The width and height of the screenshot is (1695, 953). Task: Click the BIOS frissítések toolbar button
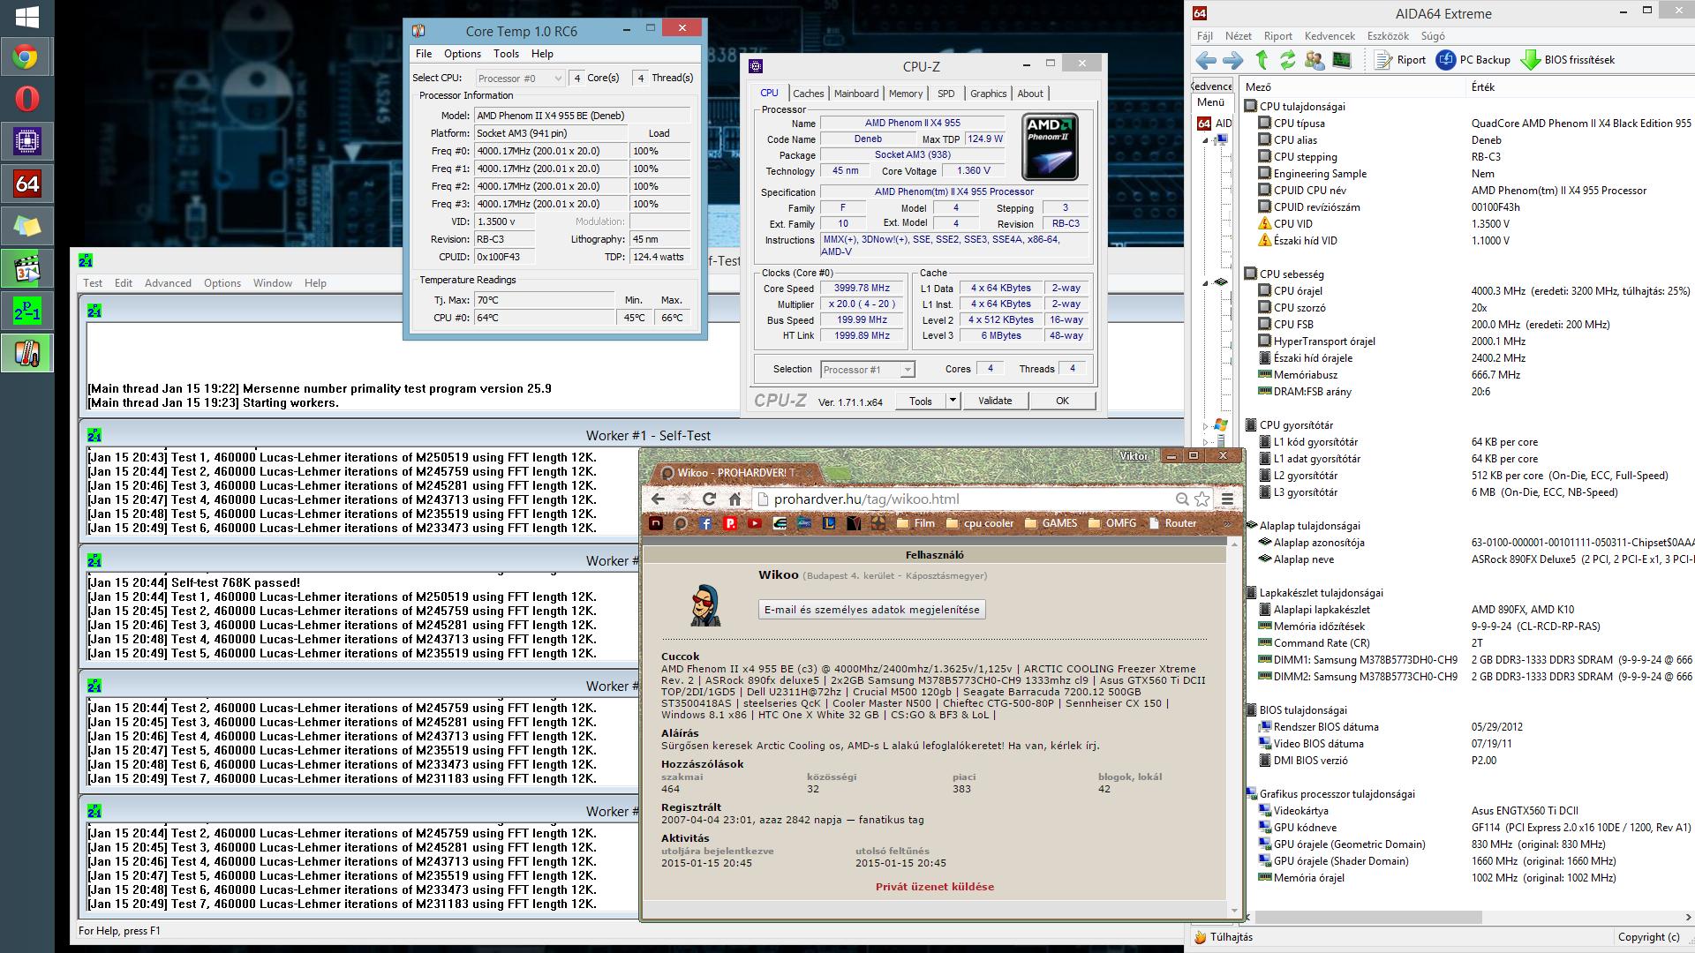coord(1568,60)
